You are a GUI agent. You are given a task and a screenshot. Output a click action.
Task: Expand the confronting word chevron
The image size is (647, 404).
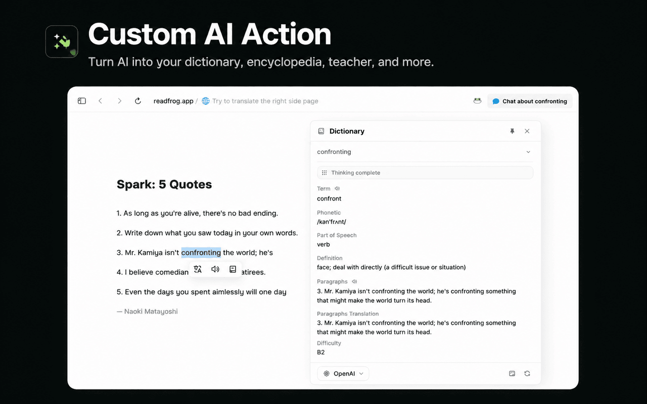528,152
